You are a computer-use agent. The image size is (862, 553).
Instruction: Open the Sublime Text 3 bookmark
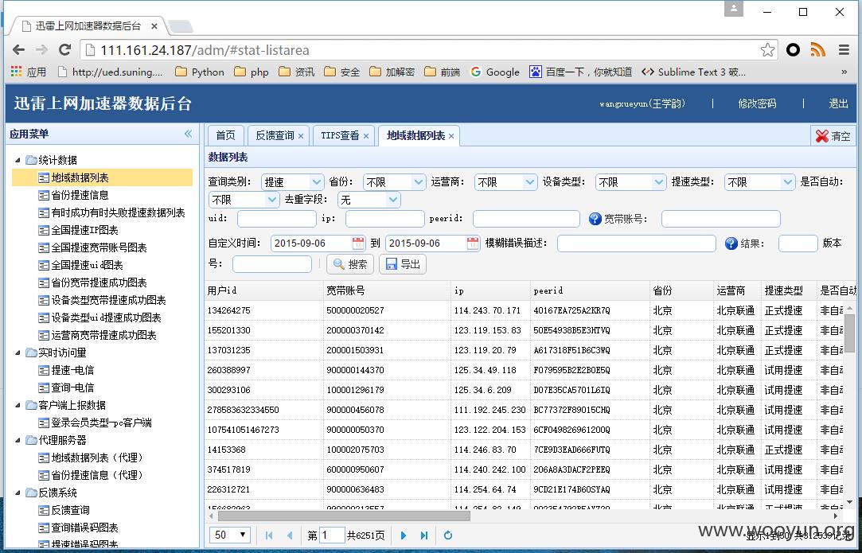694,72
